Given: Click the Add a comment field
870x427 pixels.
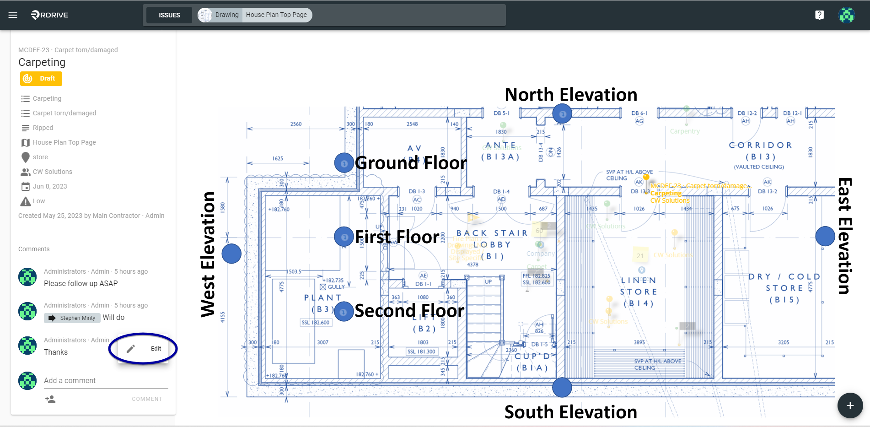Looking at the screenshot, I should [106, 381].
